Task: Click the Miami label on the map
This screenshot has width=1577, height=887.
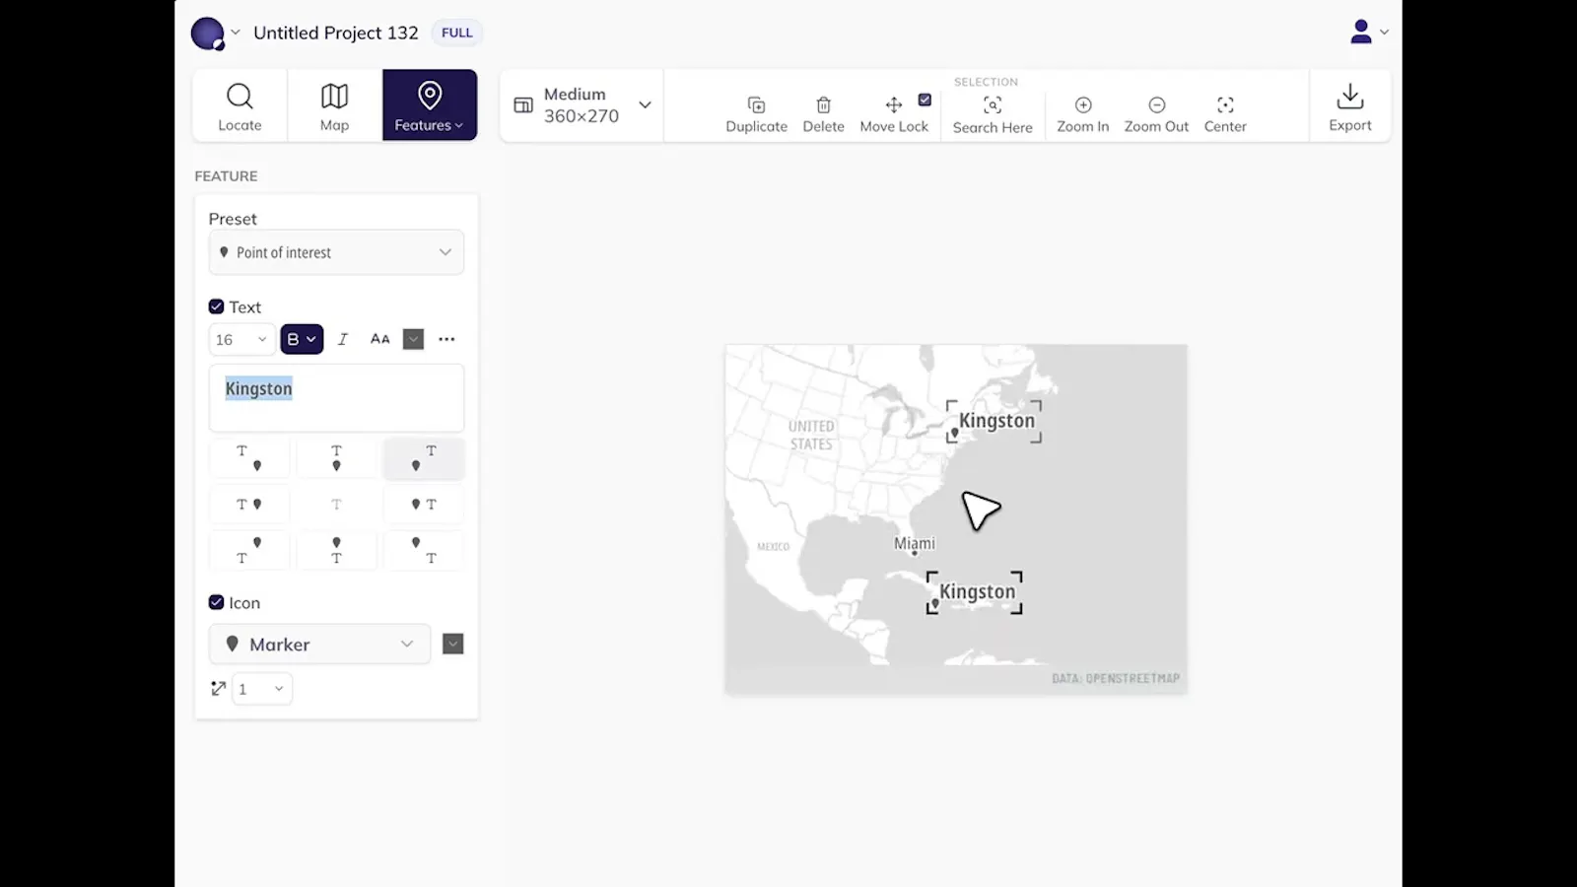Action: 915,543
